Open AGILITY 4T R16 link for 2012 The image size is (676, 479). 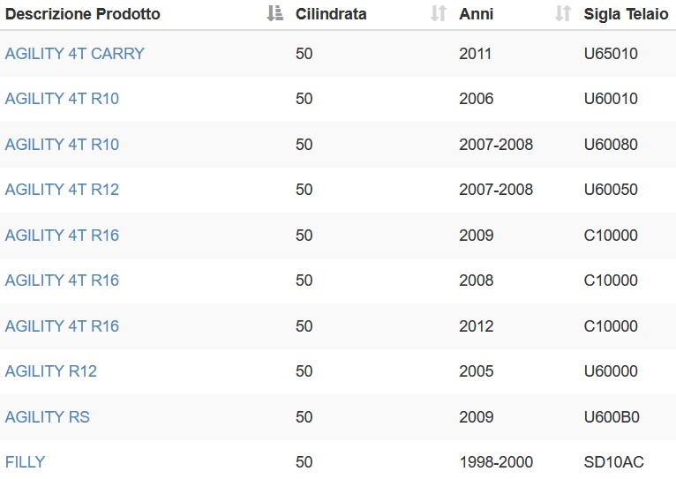62,326
